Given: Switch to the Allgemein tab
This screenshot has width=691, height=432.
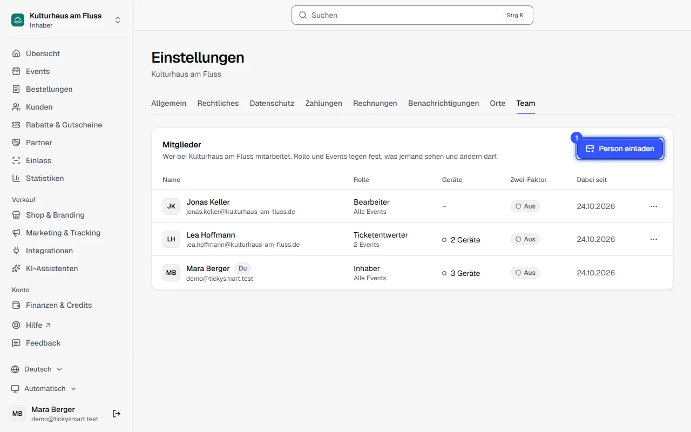Looking at the screenshot, I should (169, 103).
